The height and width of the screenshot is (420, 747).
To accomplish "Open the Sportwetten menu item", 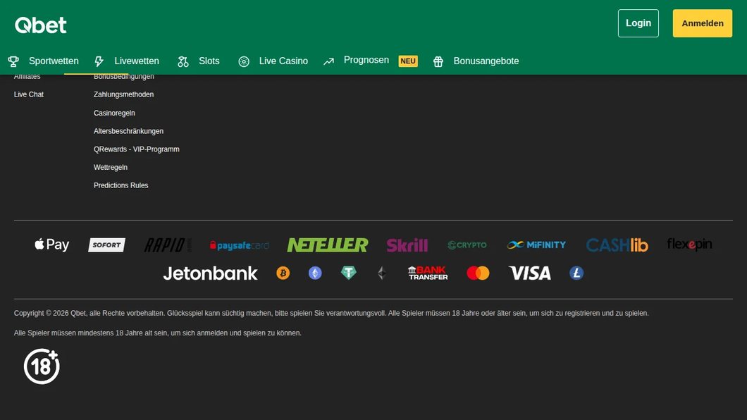I will click(x=54, y=61).
